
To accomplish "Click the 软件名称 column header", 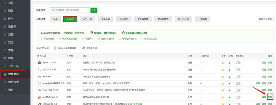I will point(41,56).
